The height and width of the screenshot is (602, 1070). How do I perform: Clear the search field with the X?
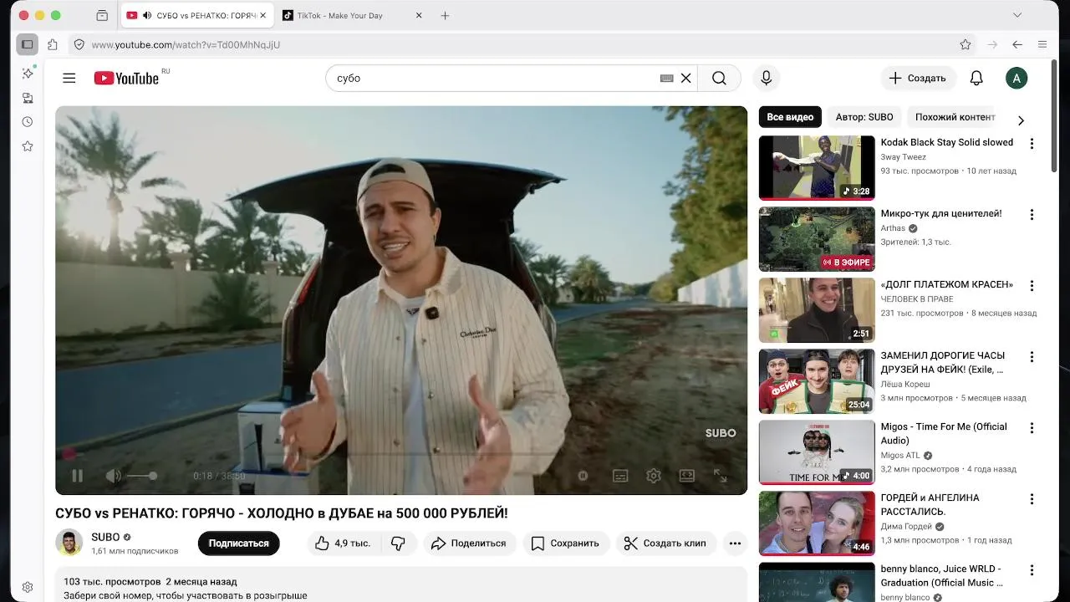coord(685,78)
